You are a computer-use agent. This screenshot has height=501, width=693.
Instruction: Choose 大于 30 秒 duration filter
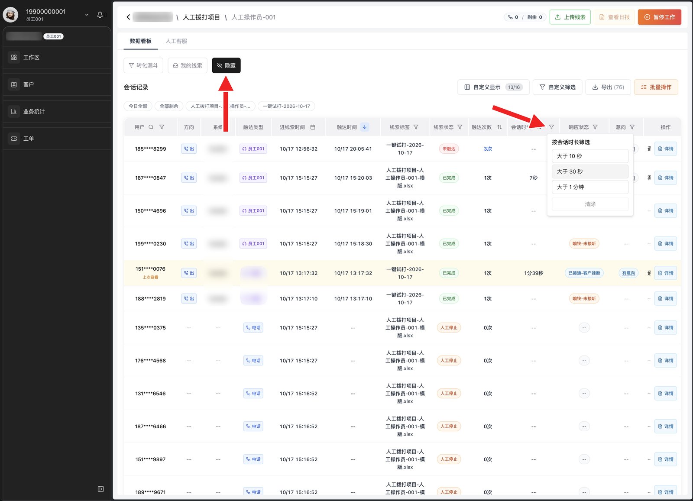tap(590, 171)
